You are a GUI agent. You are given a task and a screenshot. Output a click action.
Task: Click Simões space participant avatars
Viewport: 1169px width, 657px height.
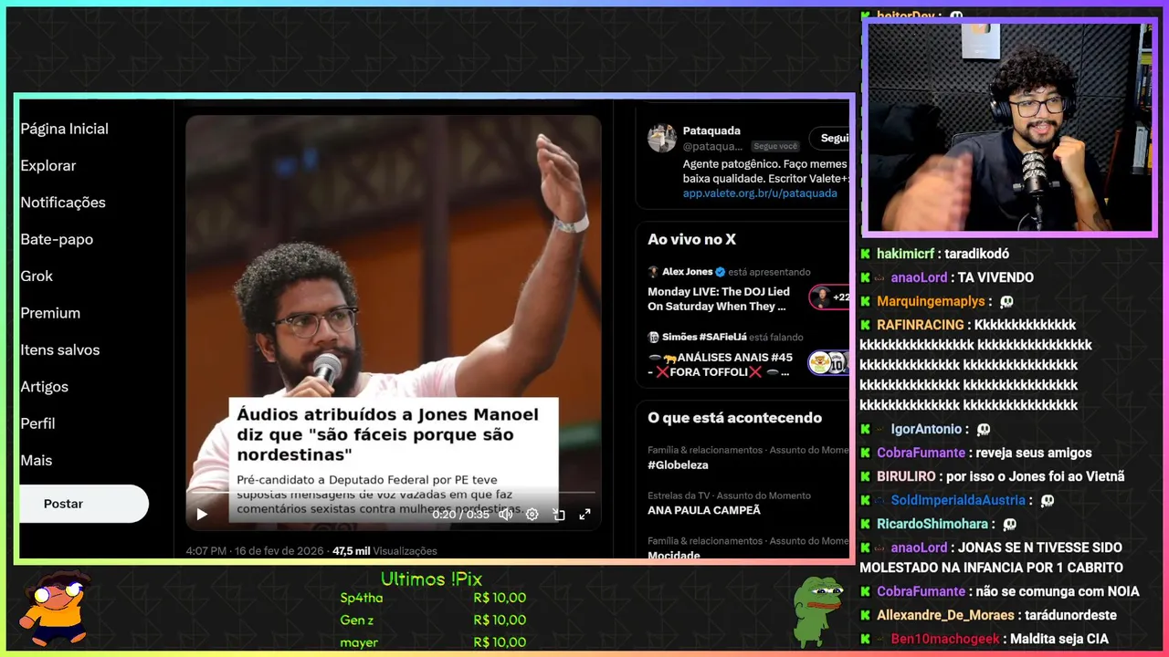(x=829, y=362)
